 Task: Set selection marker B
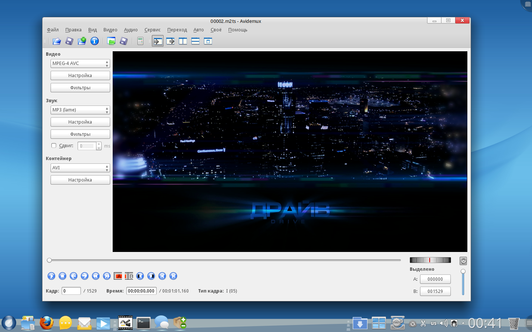click(x=129, y=276)
